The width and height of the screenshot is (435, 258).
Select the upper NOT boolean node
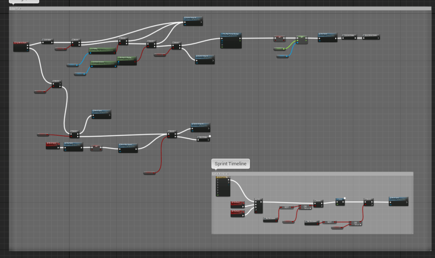286,208
